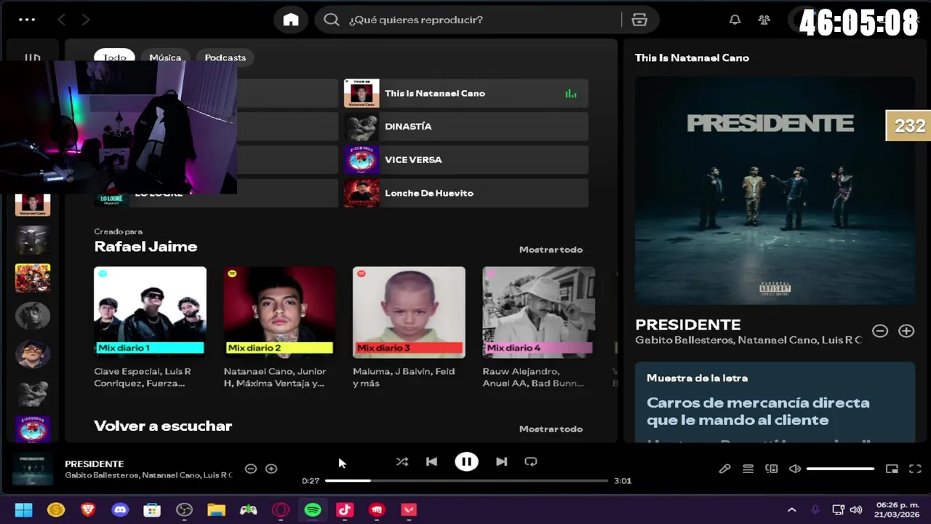The width and height of the screenshot is (931, 524).
Task: Select the Música filter chip
Action: point(165,57)
